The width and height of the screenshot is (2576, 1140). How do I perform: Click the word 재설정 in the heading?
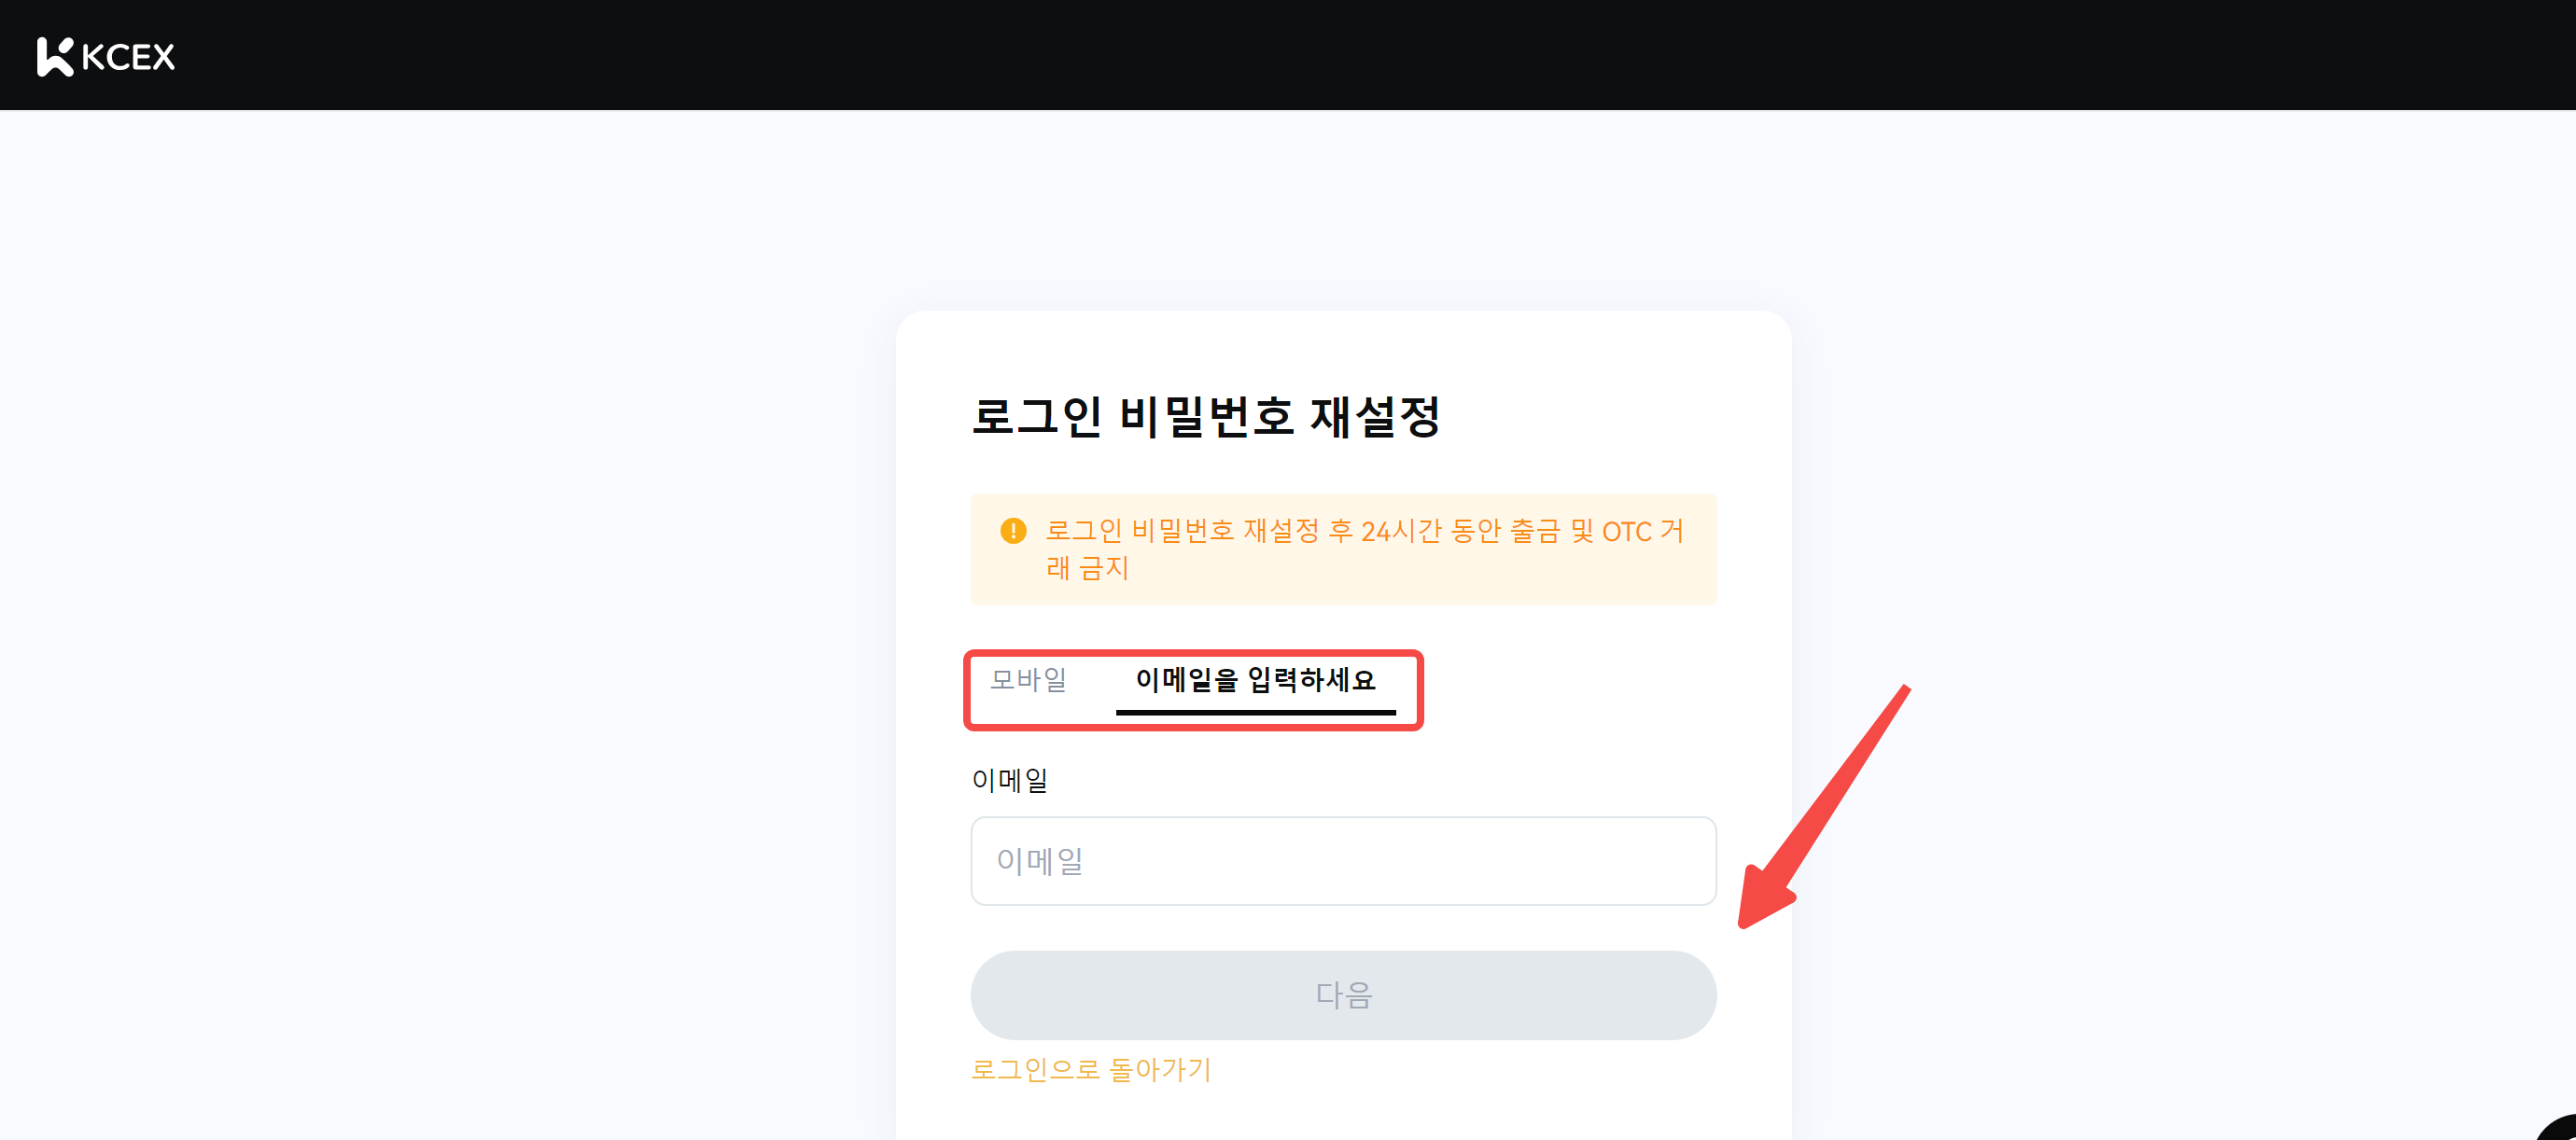pyautogui.click(x=1375, y=417)
